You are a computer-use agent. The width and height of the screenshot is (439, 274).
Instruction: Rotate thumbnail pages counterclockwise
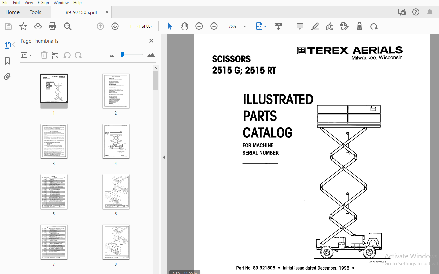(67, 55)
